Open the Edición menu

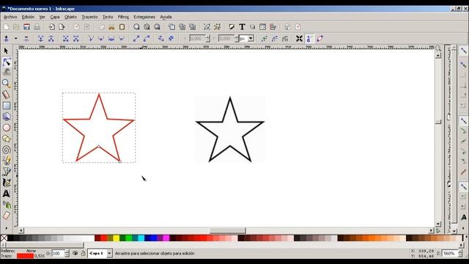click(x=28, y=17)
